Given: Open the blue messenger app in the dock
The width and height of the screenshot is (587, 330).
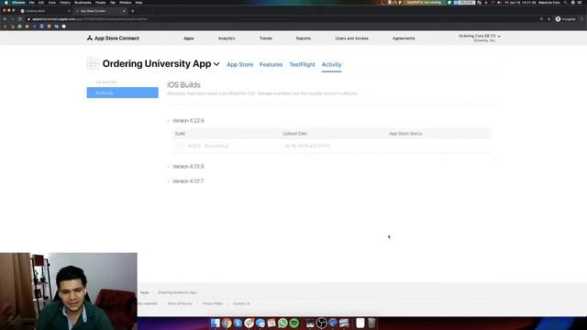Looking at the screenshot, I should click(x=260, y=323).
